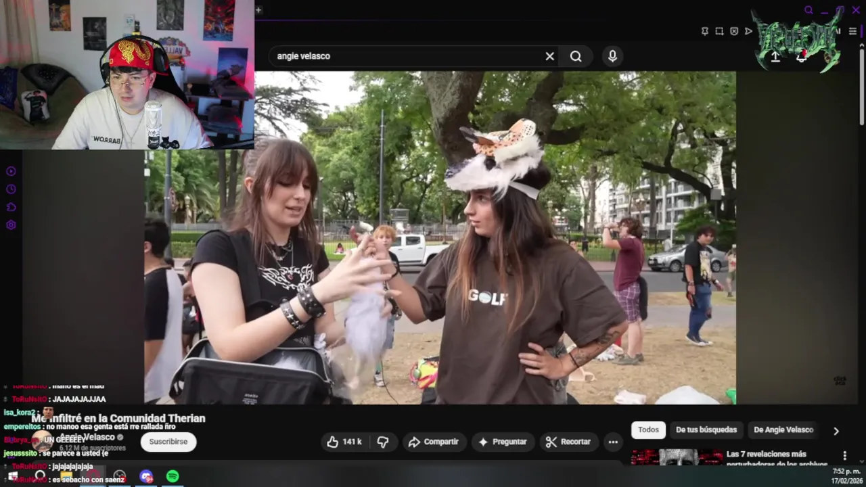Open Spotify from the taskbar

pos(173,476)
